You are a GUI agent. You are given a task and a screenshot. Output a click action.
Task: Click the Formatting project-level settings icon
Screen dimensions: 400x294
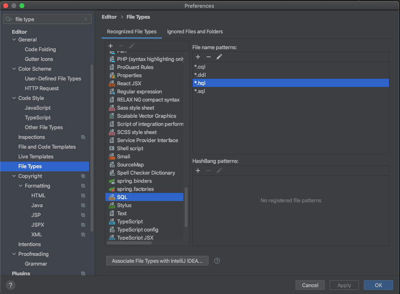[x=83, y=186]
